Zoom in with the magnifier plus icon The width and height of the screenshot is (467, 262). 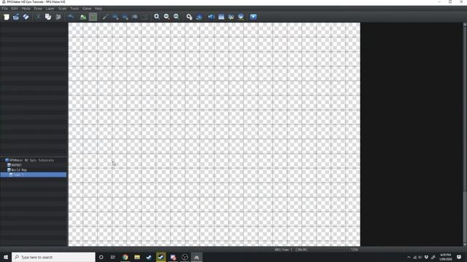click(157, 17)
